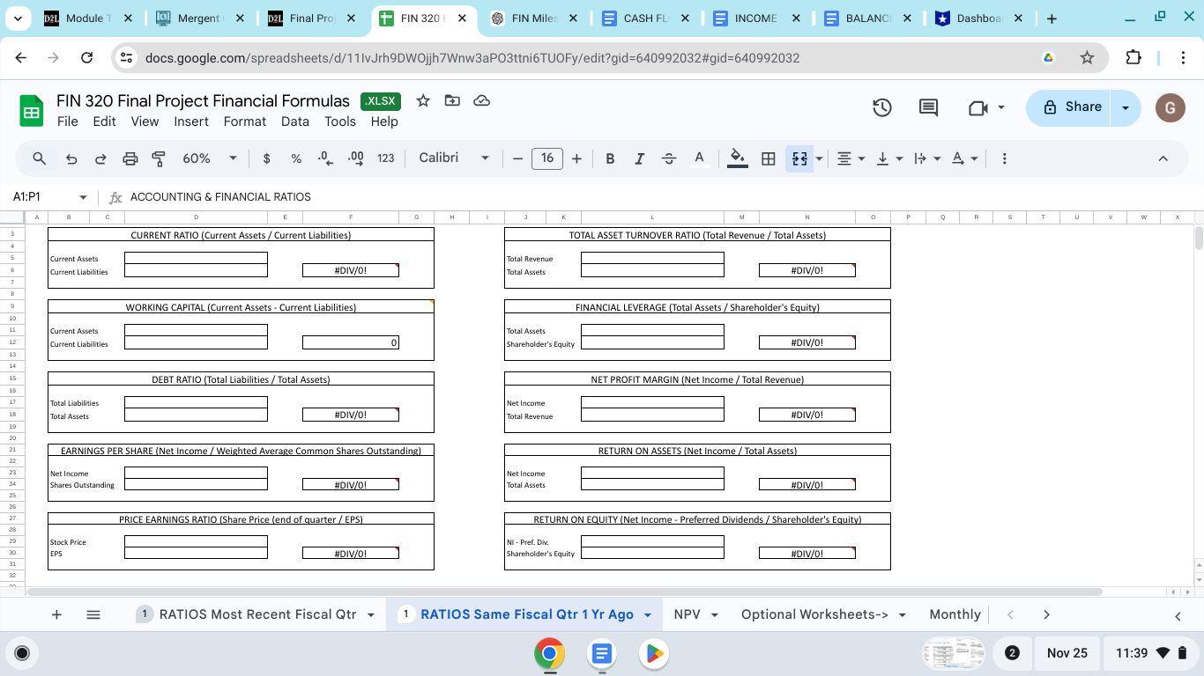Toggle bold formatting
Viewport: 1204px width, 676px height.
click(610, 158)
